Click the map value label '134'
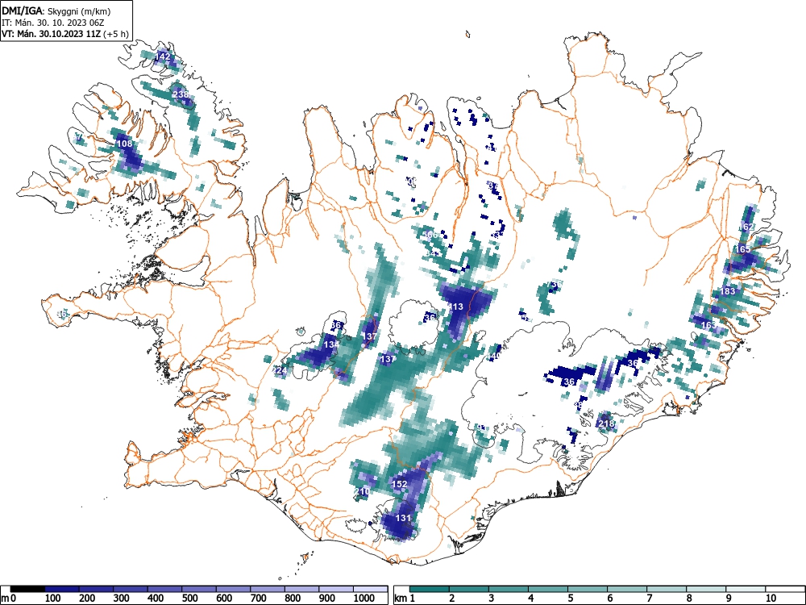 [331, 344]
